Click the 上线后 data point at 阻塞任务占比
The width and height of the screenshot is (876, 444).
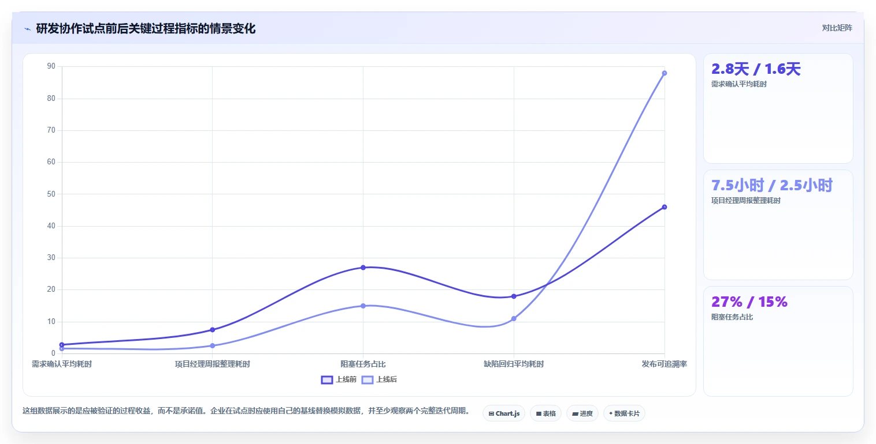click(x=363, y=306)
